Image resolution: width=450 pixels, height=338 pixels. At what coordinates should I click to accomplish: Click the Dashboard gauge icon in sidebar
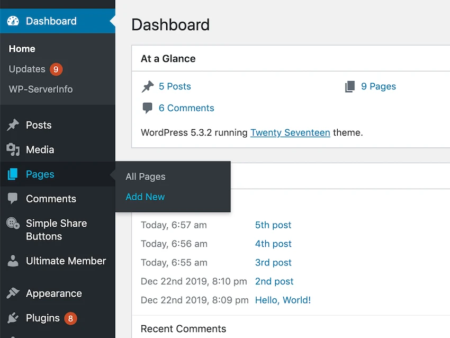tap(13, 21)
